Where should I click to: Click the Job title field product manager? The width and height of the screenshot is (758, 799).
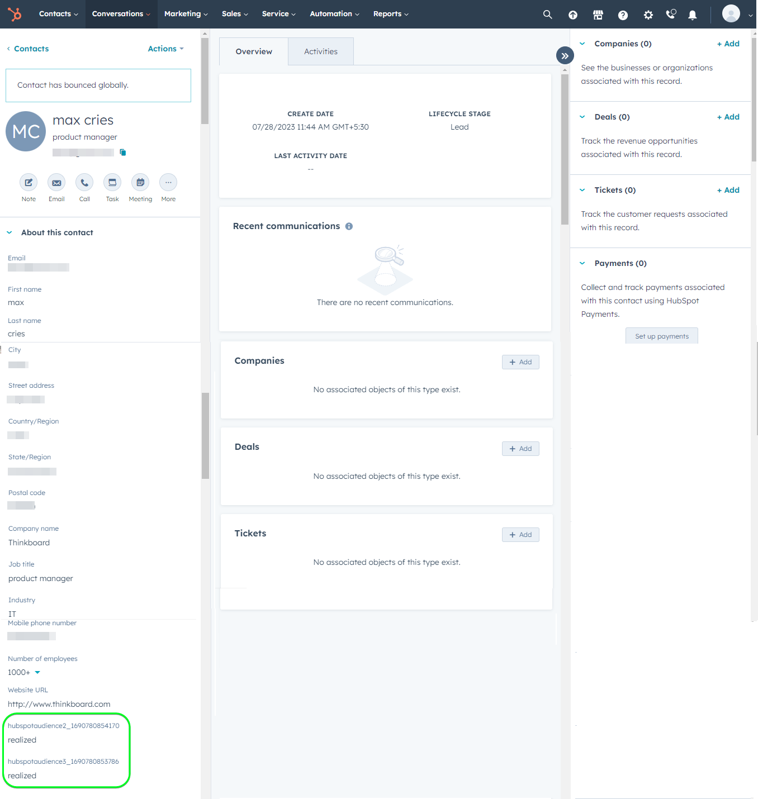41,578
